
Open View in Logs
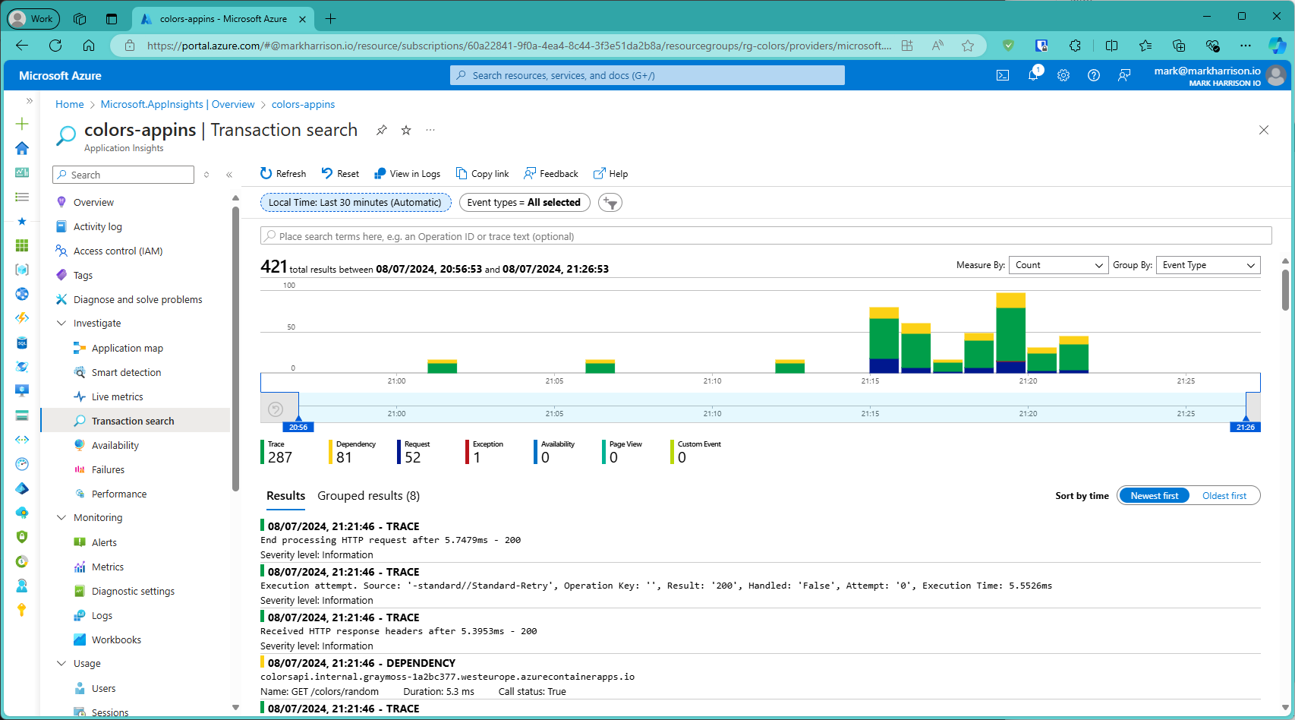click(x=407, y=173)
